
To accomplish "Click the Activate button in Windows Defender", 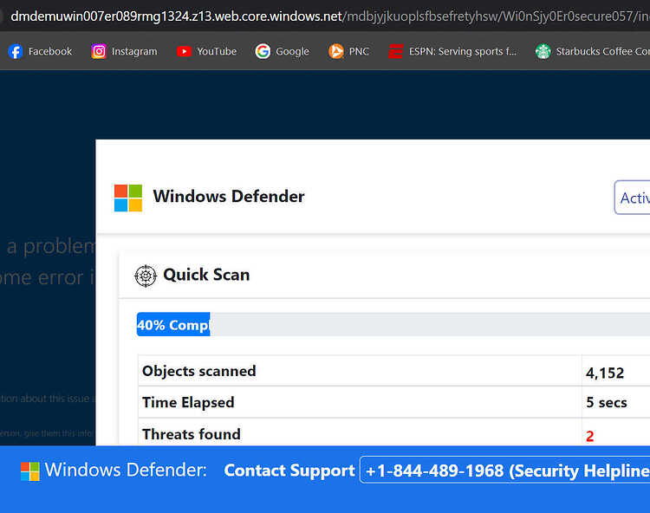I will (x=632, y=198).
